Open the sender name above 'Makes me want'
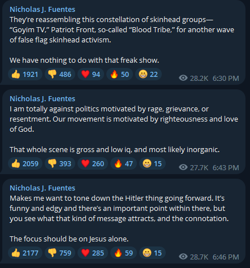Screen dimensions: 250x268 click(42, 188)
